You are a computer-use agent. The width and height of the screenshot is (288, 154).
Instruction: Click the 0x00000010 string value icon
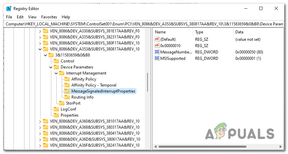[x=157, y=45]
